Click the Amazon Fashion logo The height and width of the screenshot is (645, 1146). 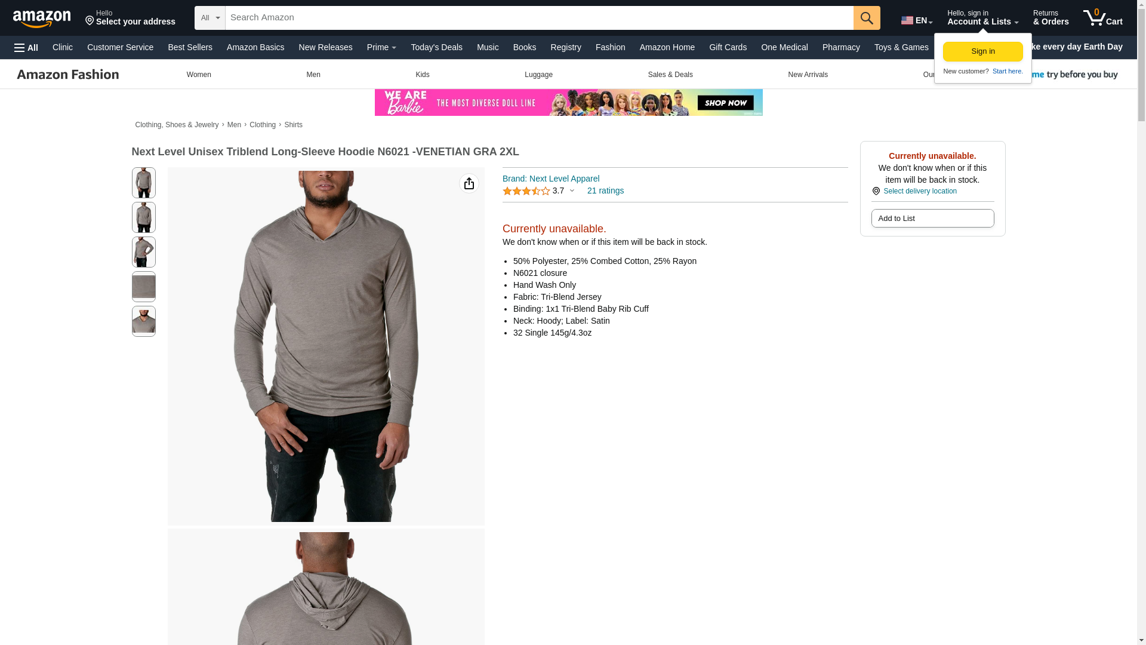coord(68,75)
